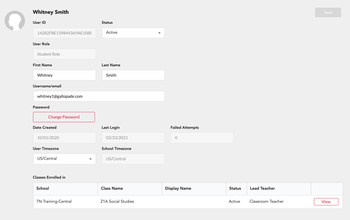
Task: Click the user avatar profile picture
Action: pos(15,21)
